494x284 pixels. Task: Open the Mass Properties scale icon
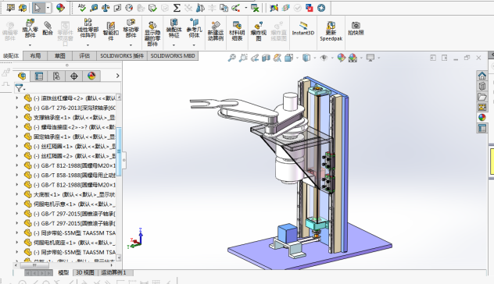tap(106, 8)
